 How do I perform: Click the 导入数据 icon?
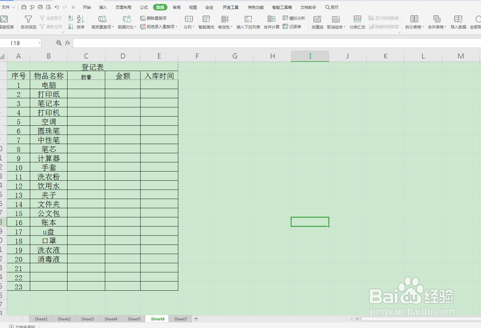458,22
